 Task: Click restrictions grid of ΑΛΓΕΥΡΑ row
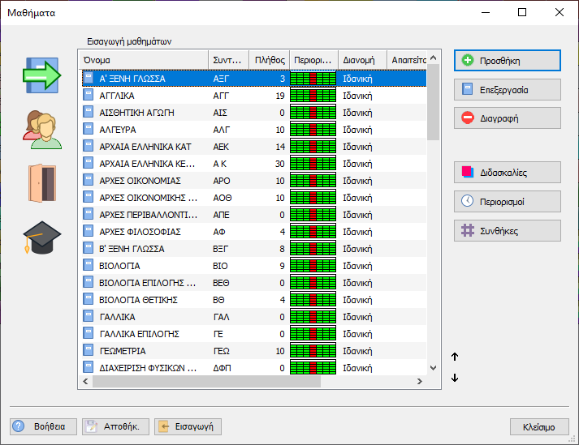[313, 130]
